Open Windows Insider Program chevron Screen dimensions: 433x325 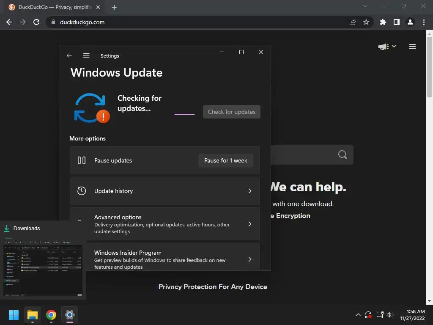click(x=249, y=259)
